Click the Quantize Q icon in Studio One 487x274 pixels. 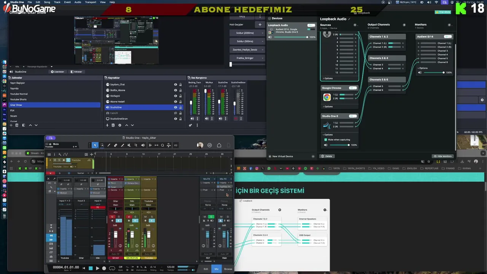pos(162,145)
